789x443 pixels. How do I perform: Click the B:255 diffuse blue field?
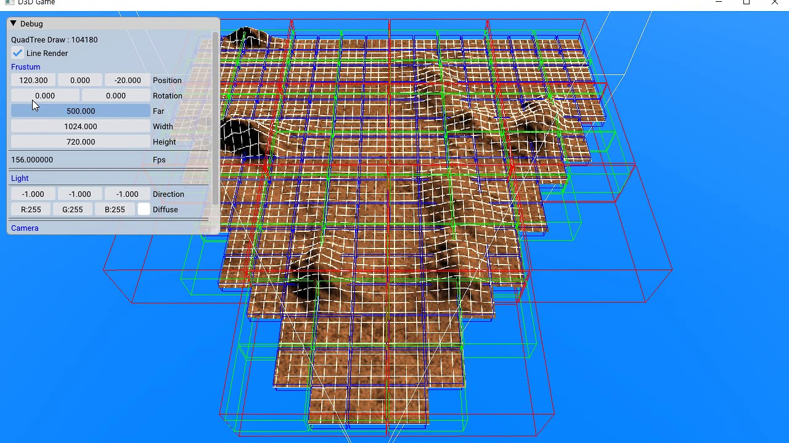115,210
